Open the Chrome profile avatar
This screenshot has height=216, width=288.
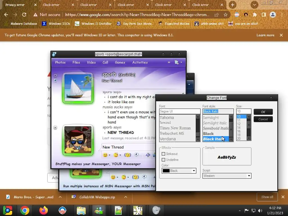tap(273, 15)
